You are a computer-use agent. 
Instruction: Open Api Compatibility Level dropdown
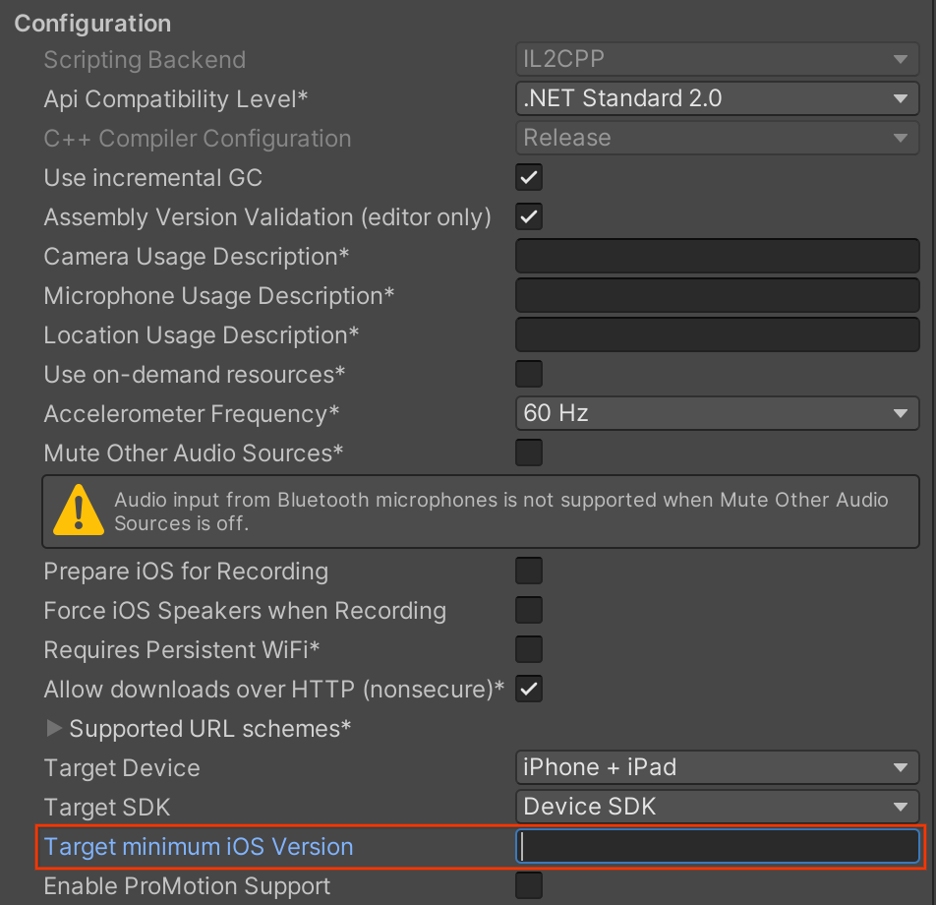click(717, 98)
